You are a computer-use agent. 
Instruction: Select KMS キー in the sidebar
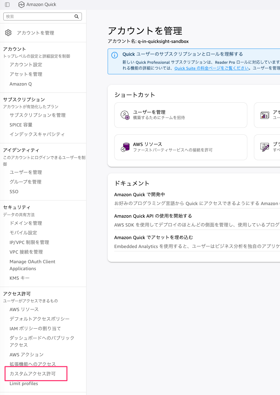pyautogui.click(x=19, y=278)
